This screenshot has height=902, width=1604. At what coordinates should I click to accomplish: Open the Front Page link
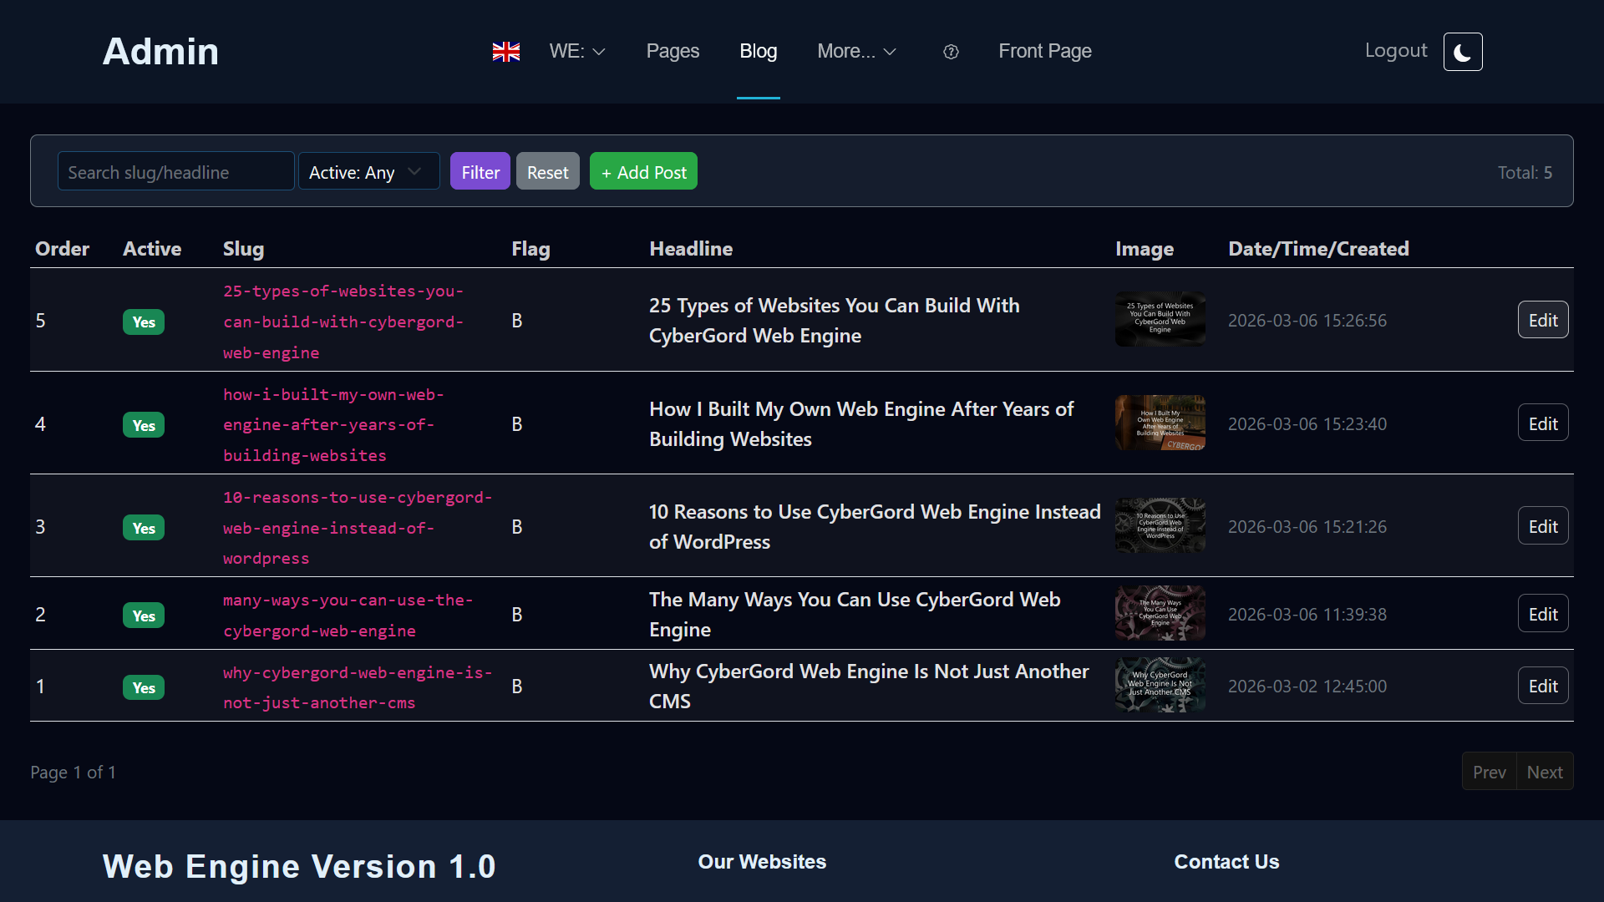coord(1045,52)
